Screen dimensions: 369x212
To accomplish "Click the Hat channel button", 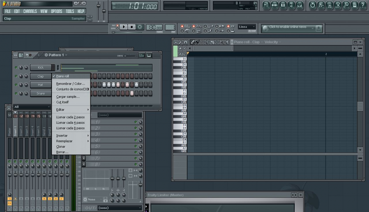I will (41, 85).
